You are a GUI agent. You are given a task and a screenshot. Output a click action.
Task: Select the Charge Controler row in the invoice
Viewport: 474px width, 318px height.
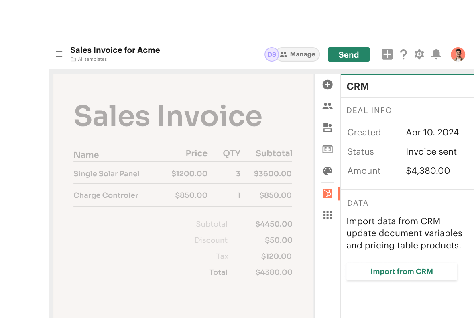[106, 195]
